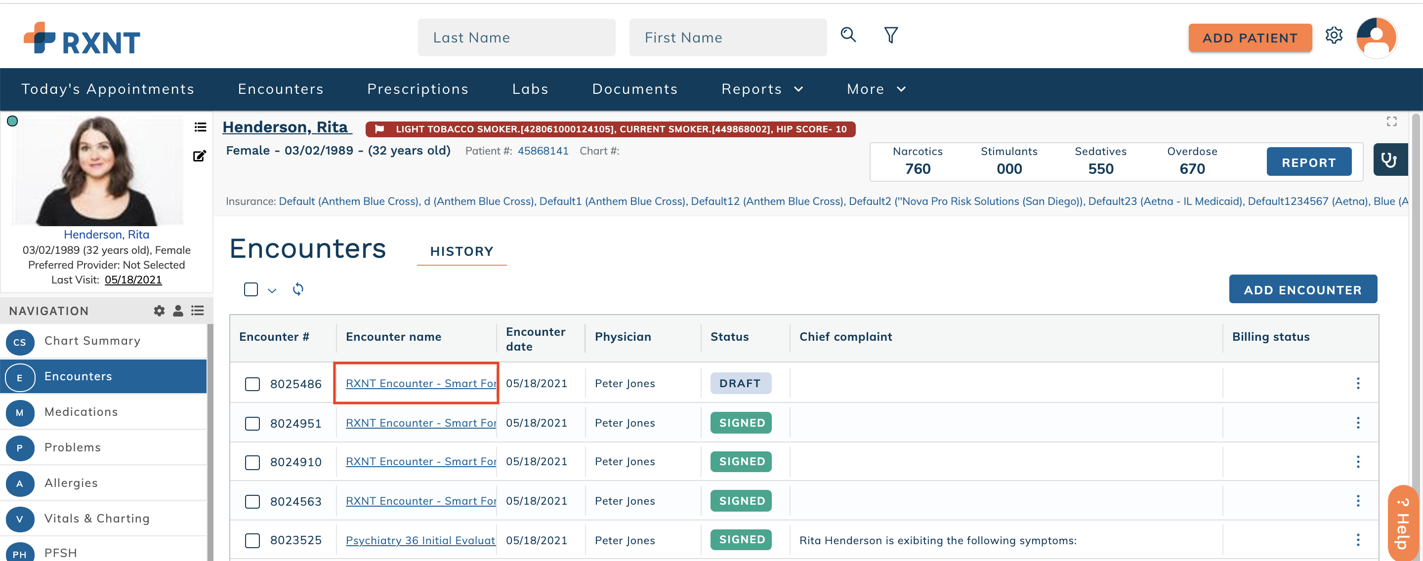The width and height of the screenshot is (1423, 561).
Task: Click the CS Chart Summary circle icon
Action: point(20,342)
